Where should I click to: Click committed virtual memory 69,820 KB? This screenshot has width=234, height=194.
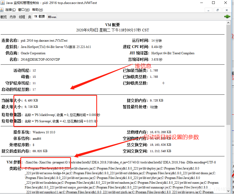(x=40, y=151)
